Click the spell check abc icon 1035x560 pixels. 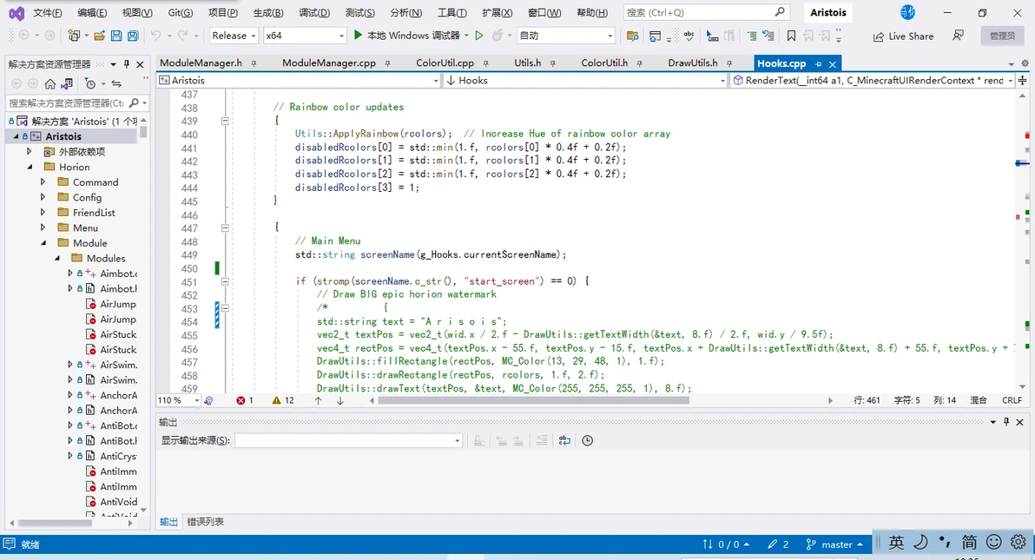tap(689, 36)
